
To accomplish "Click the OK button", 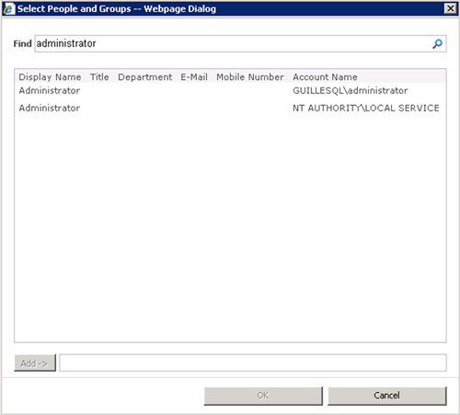I will pos(263,396).
